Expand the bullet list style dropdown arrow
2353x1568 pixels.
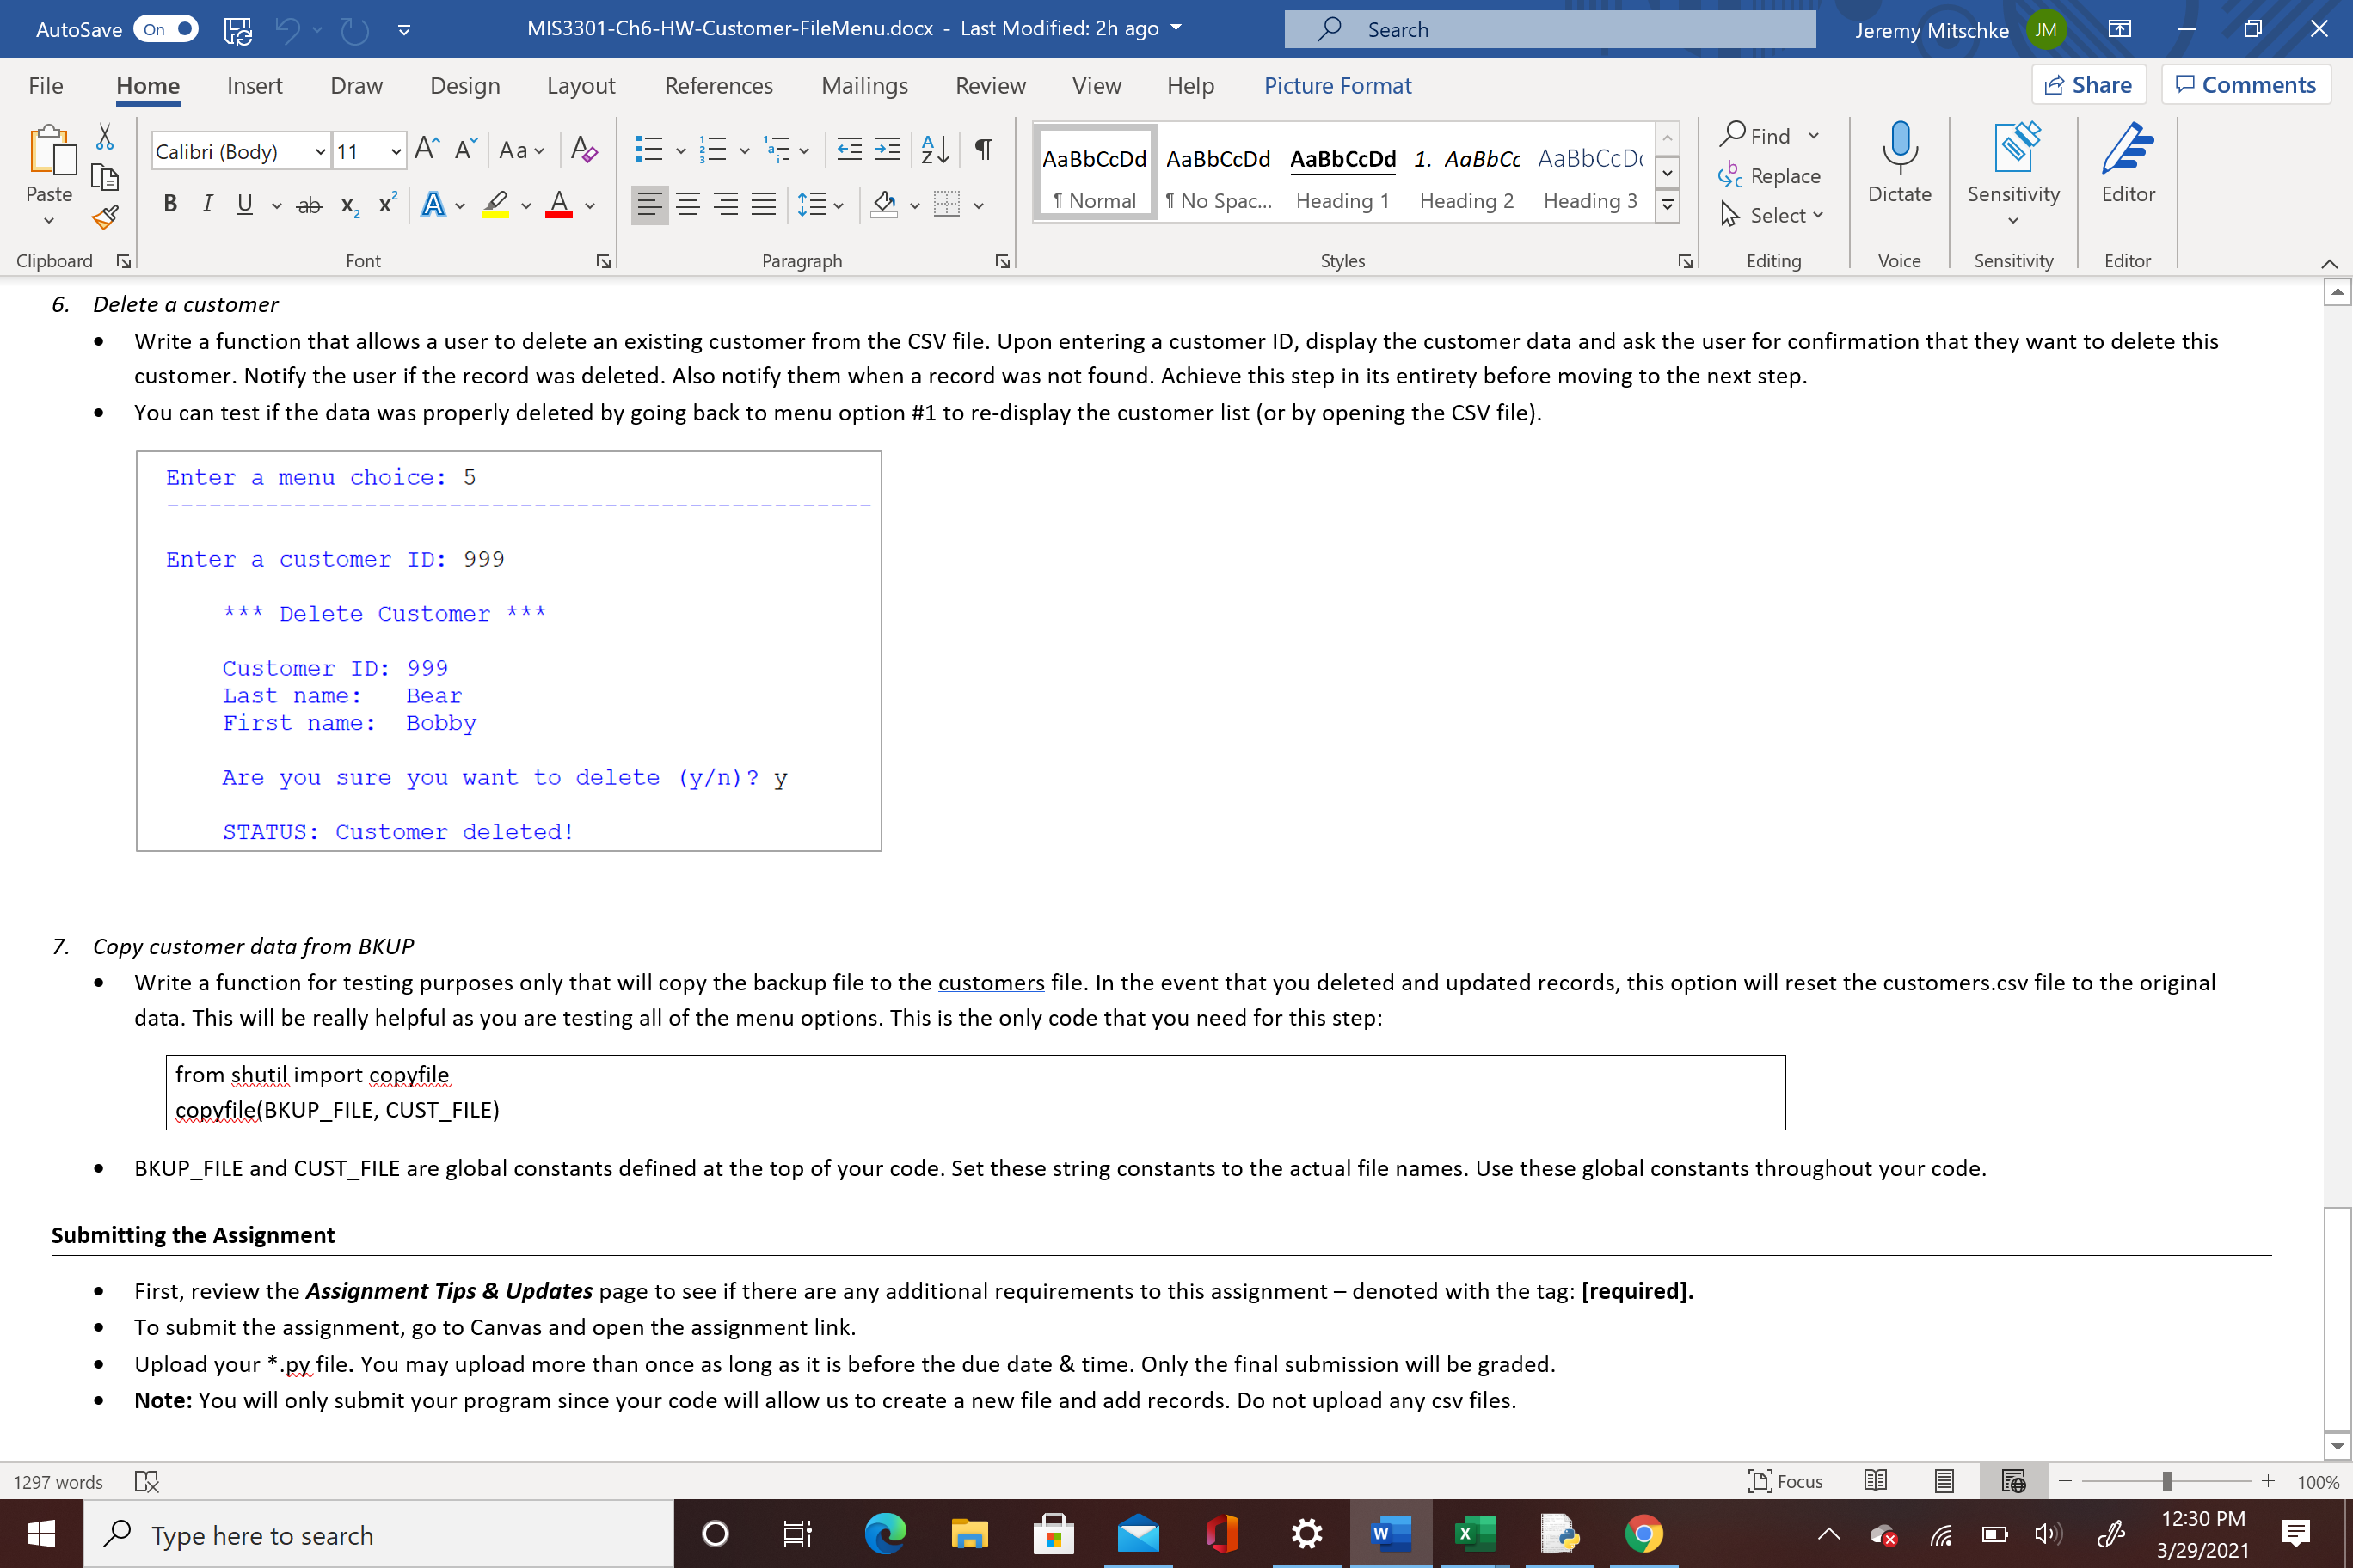point(681,151)
